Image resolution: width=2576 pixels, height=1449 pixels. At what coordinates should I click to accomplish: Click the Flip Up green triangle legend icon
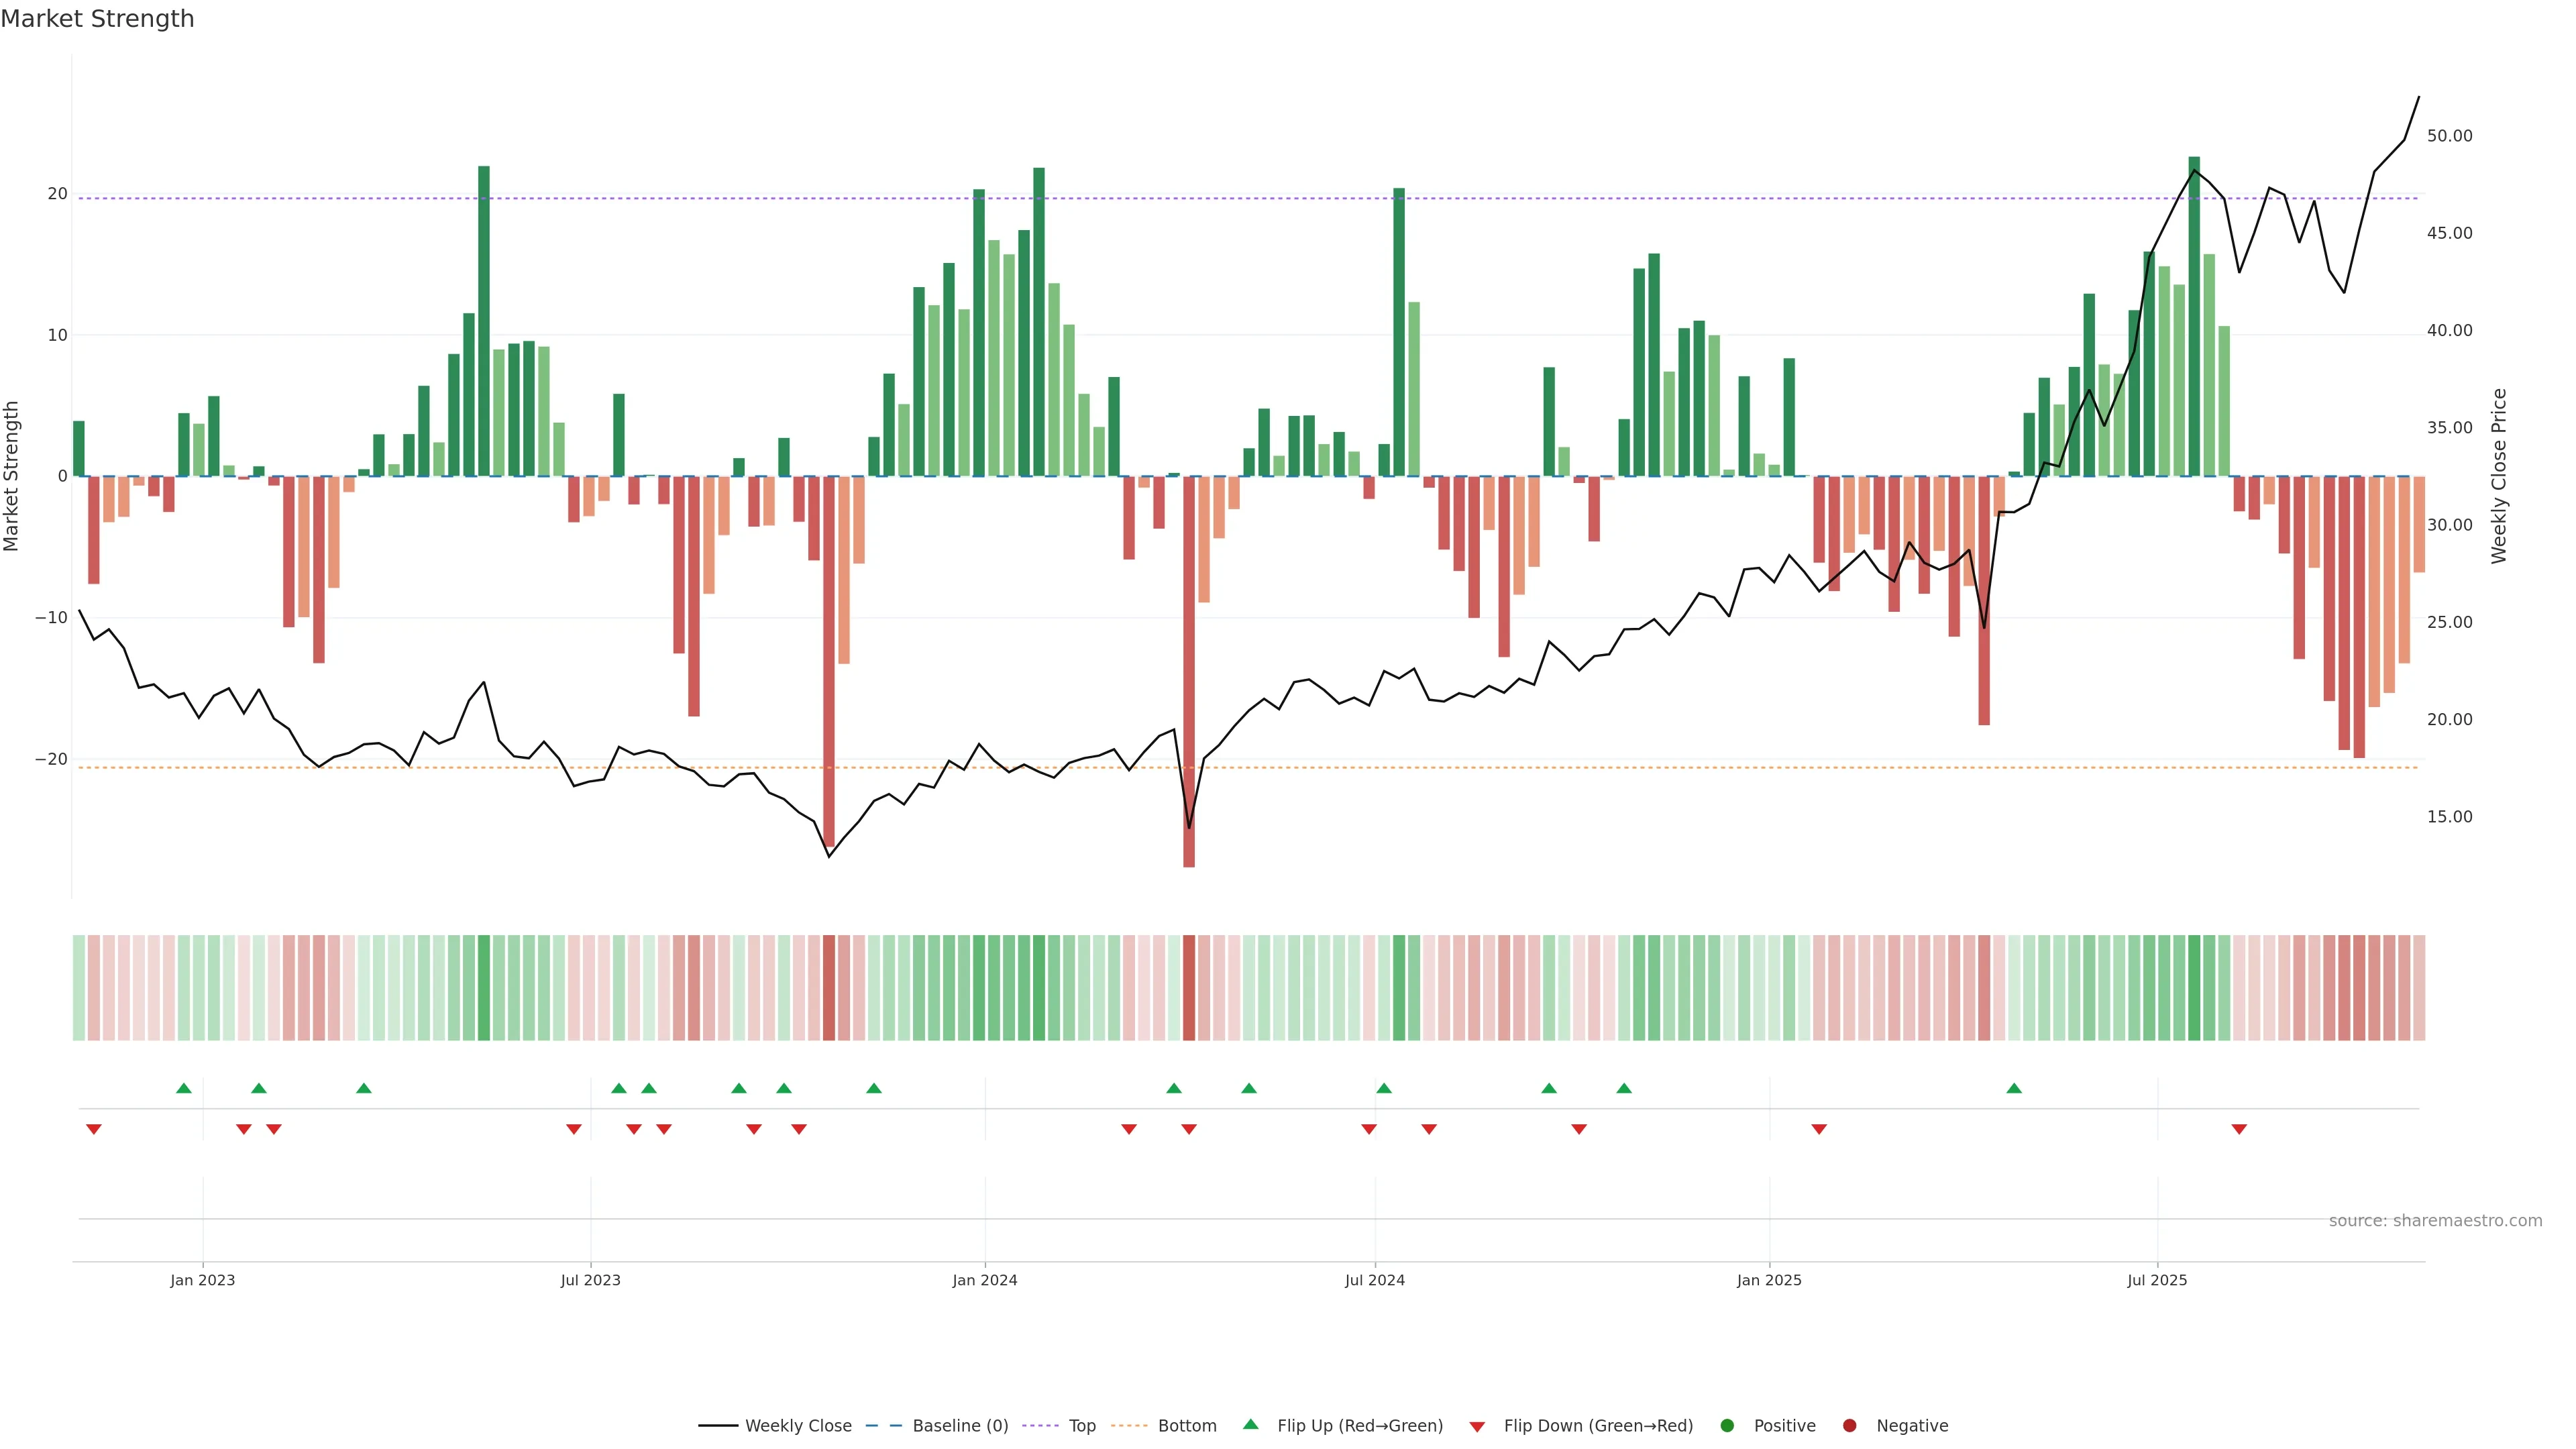[1250, 1424]
